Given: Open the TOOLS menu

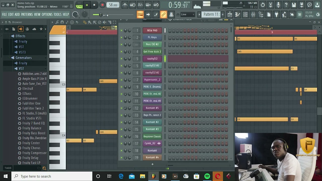Looking at the screenshot, I should [57, 15].
